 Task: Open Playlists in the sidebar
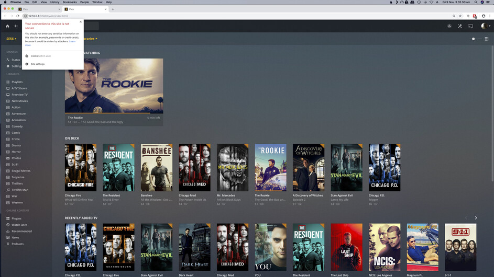click(17, 82)
